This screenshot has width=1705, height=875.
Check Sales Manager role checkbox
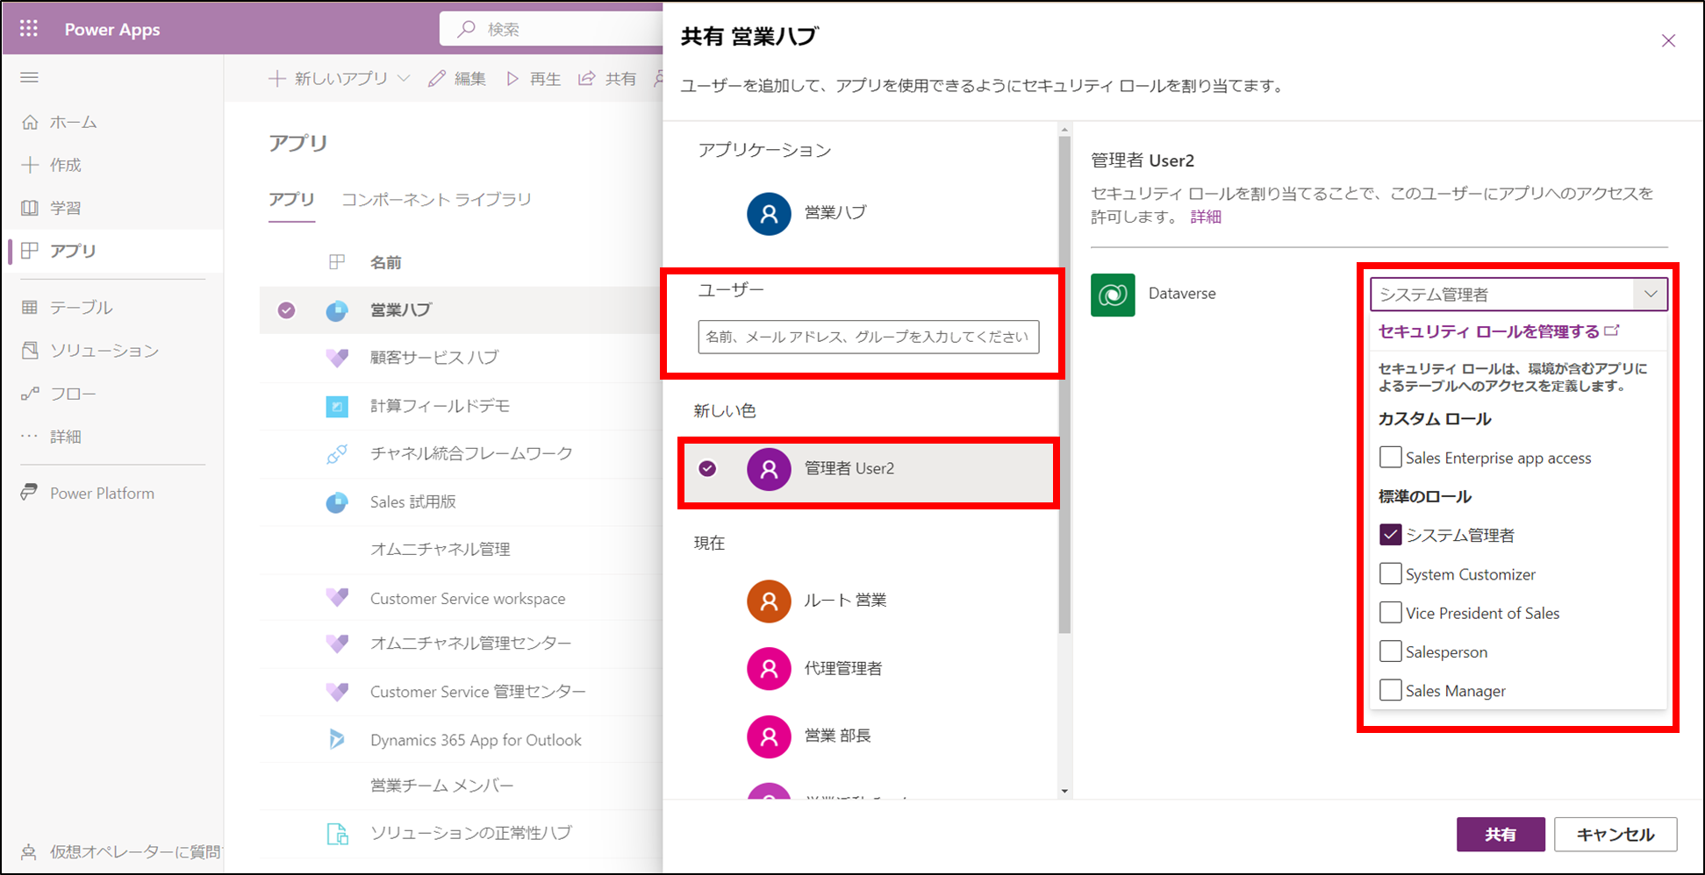tap(1390, 690)
